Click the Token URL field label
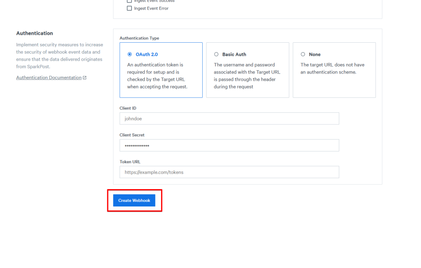421x268 pixels. tap(130, 162)
